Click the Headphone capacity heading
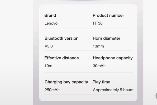The image size is (157, 105). (x=113, y=58)
